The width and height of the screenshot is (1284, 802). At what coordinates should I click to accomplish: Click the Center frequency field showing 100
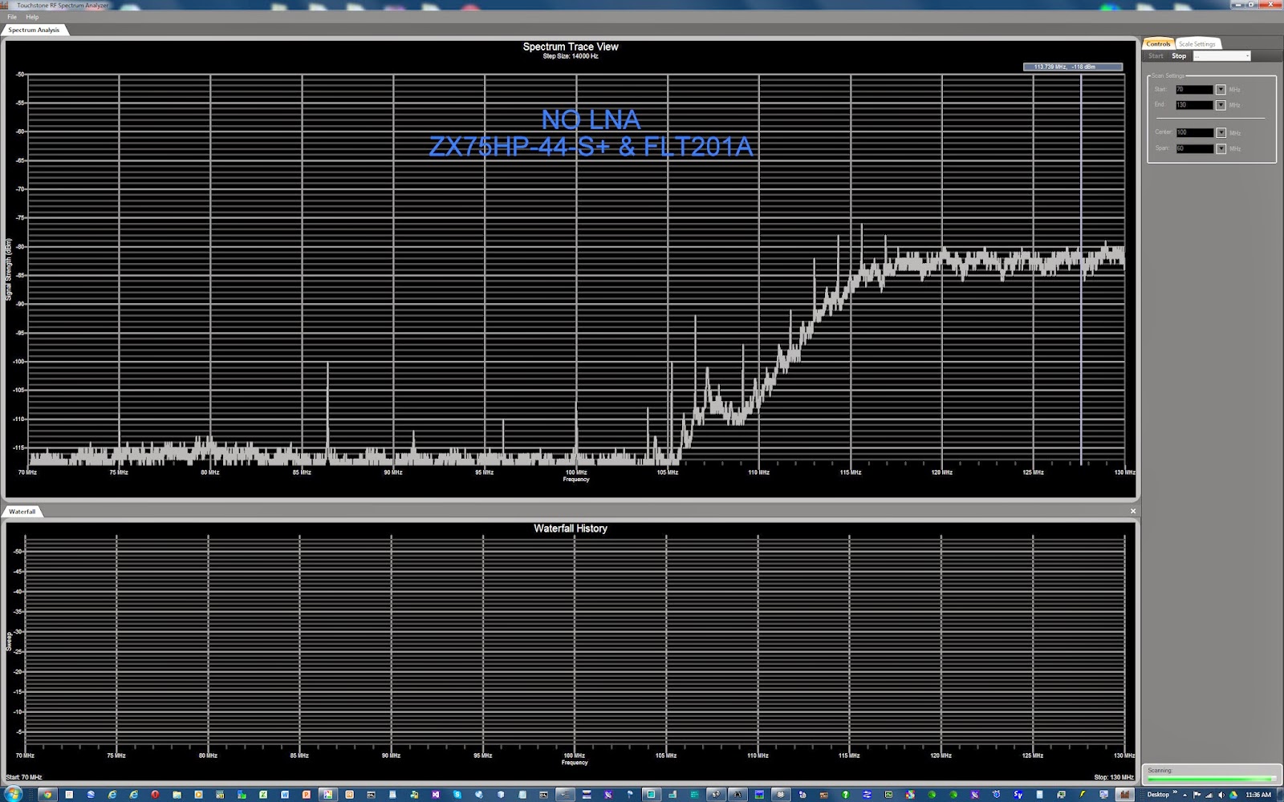click(x=1195, y=132)
